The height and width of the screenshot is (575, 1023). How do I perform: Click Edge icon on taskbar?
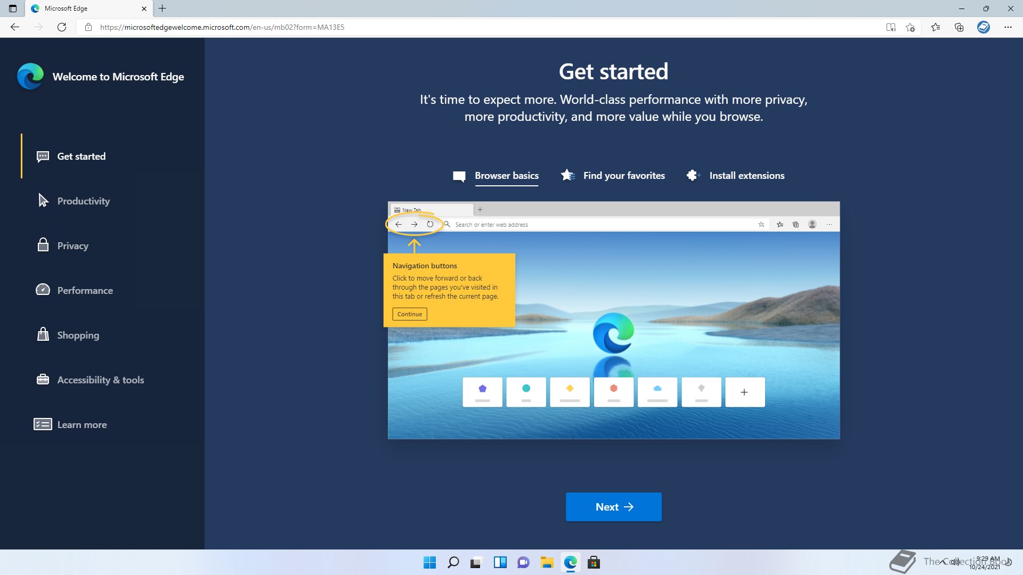click(x=570, y=563)
